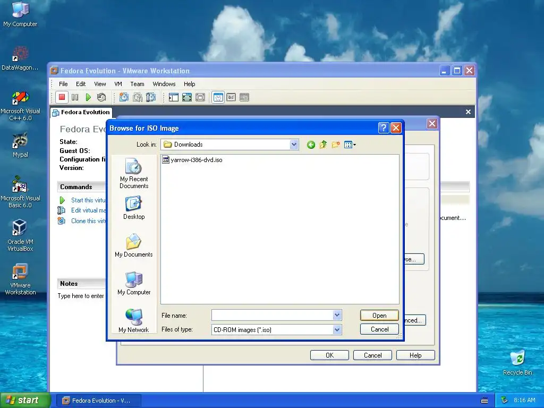This screenshot has height=408, width=544.
Task: Click Cancel in the settings dialog
Action: click(x=372, y=355)
